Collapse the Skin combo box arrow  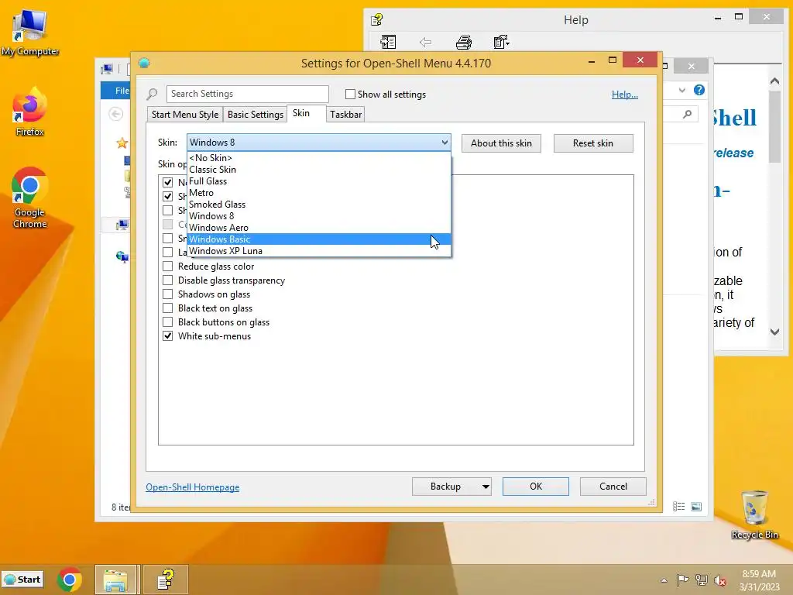click(x=445, y=143)
